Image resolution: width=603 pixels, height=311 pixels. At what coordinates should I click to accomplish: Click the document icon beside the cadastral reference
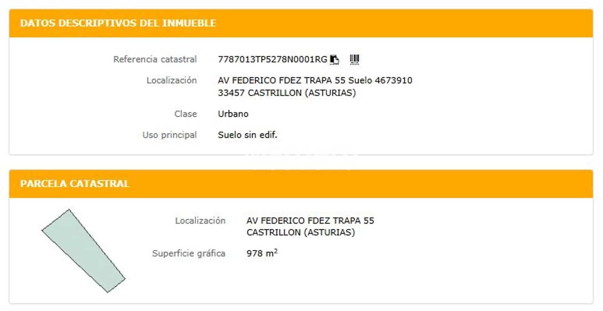[x=335, y=59]
